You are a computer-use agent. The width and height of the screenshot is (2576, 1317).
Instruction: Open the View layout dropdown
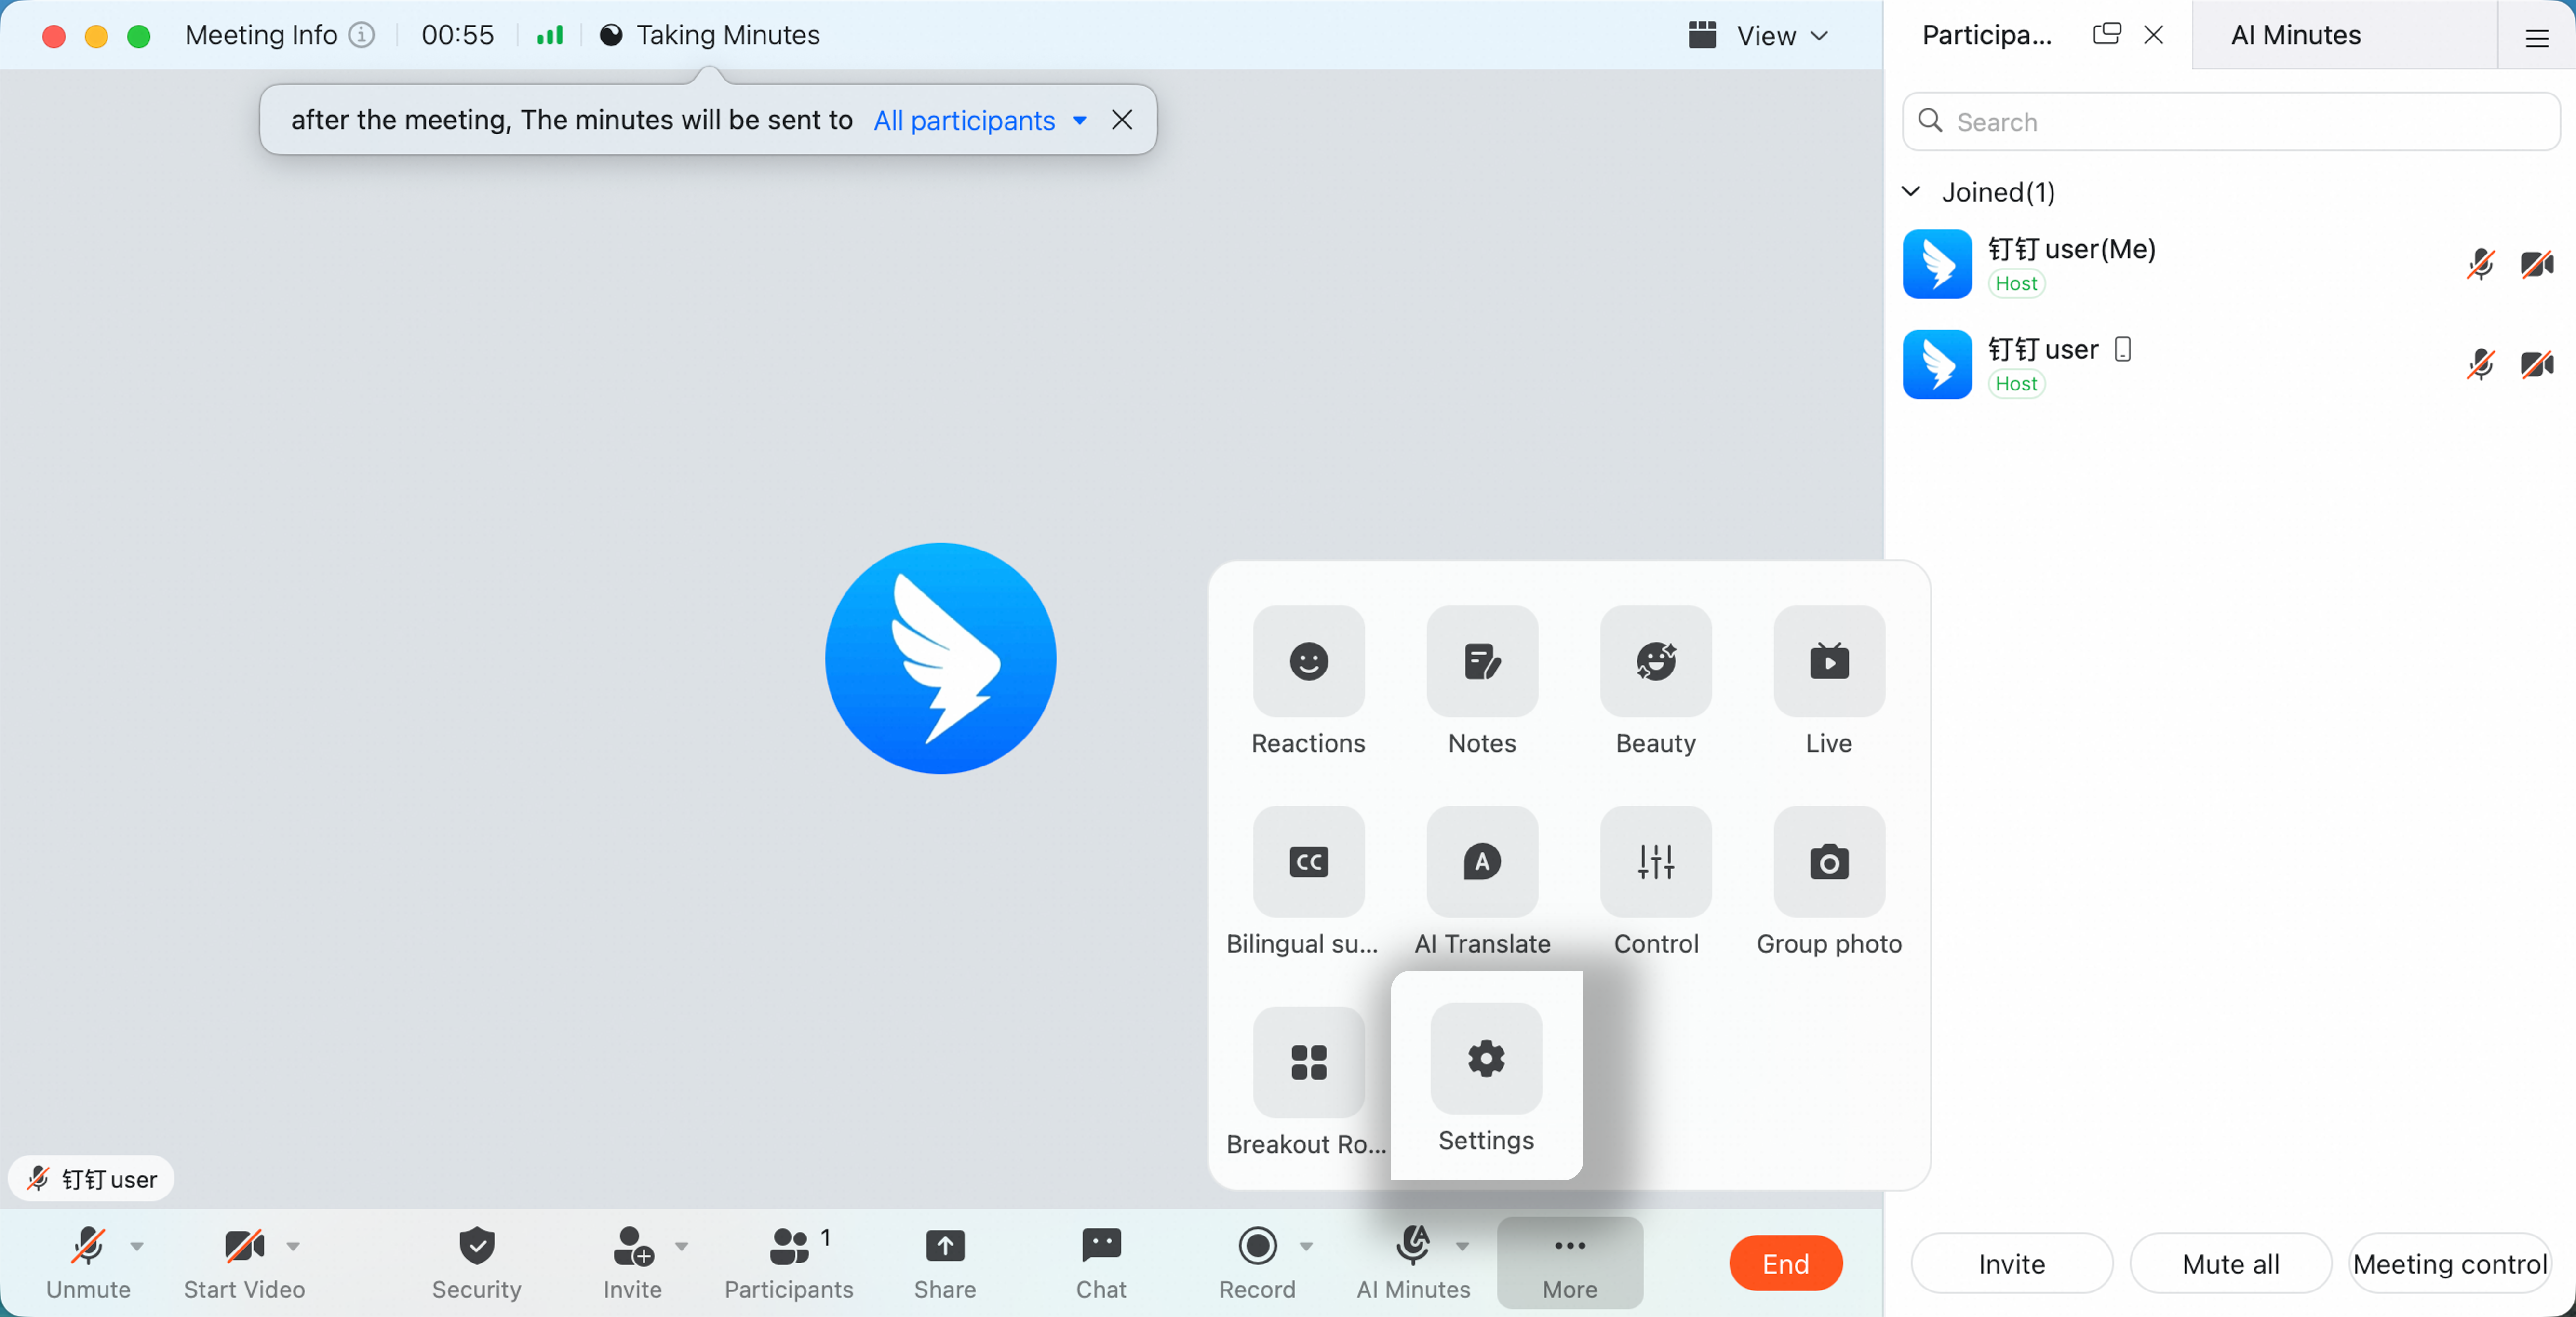1759,36
